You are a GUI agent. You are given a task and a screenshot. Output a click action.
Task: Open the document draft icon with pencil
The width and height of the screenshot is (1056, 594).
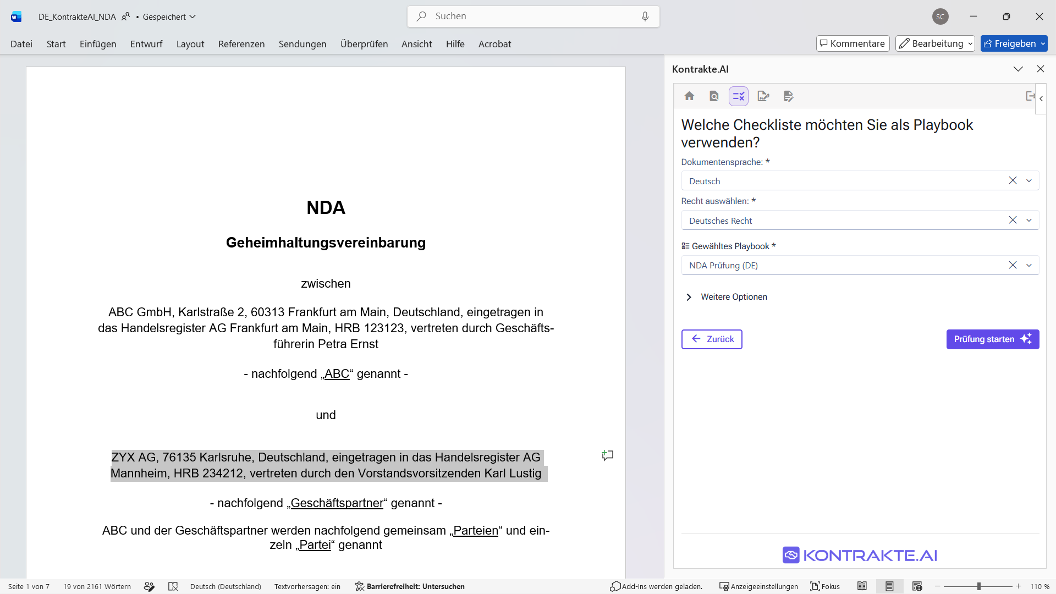[789, 96]
